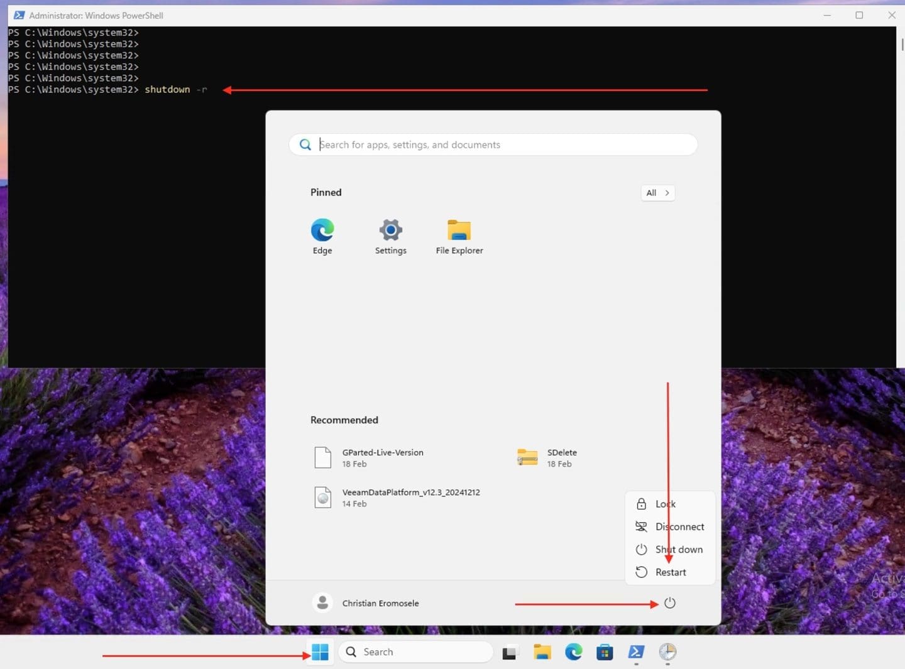Open File Explorer from the taskbar
The image size is (905, 669).
click(542, 652)
